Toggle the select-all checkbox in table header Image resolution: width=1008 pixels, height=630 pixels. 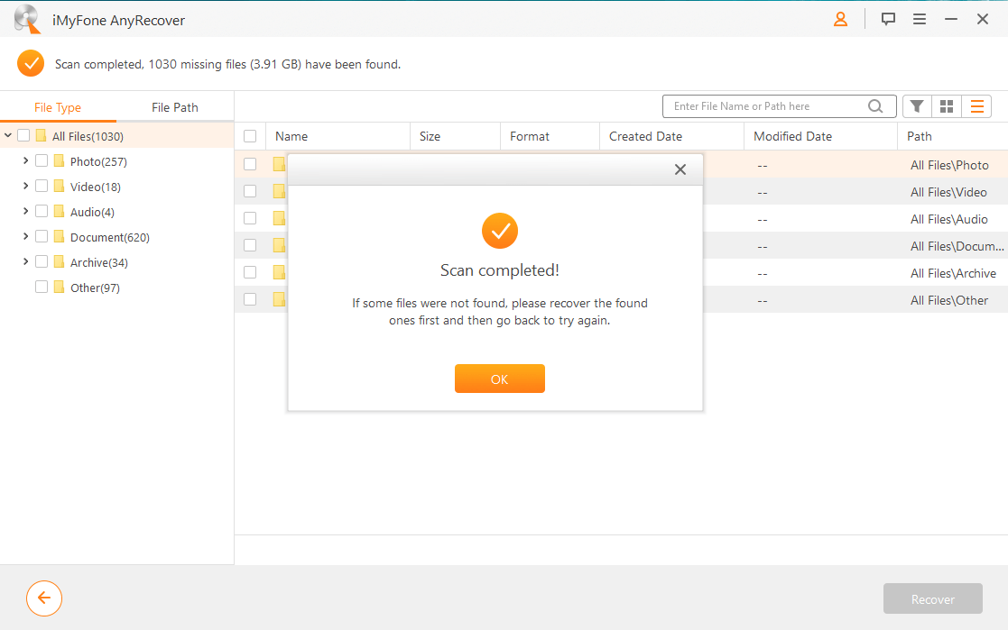tap(250, 136)
